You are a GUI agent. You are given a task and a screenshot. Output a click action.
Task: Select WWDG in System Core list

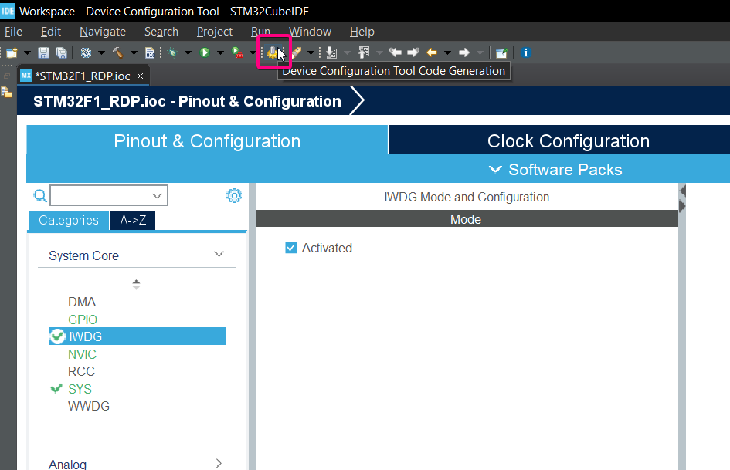click(89, 406)
